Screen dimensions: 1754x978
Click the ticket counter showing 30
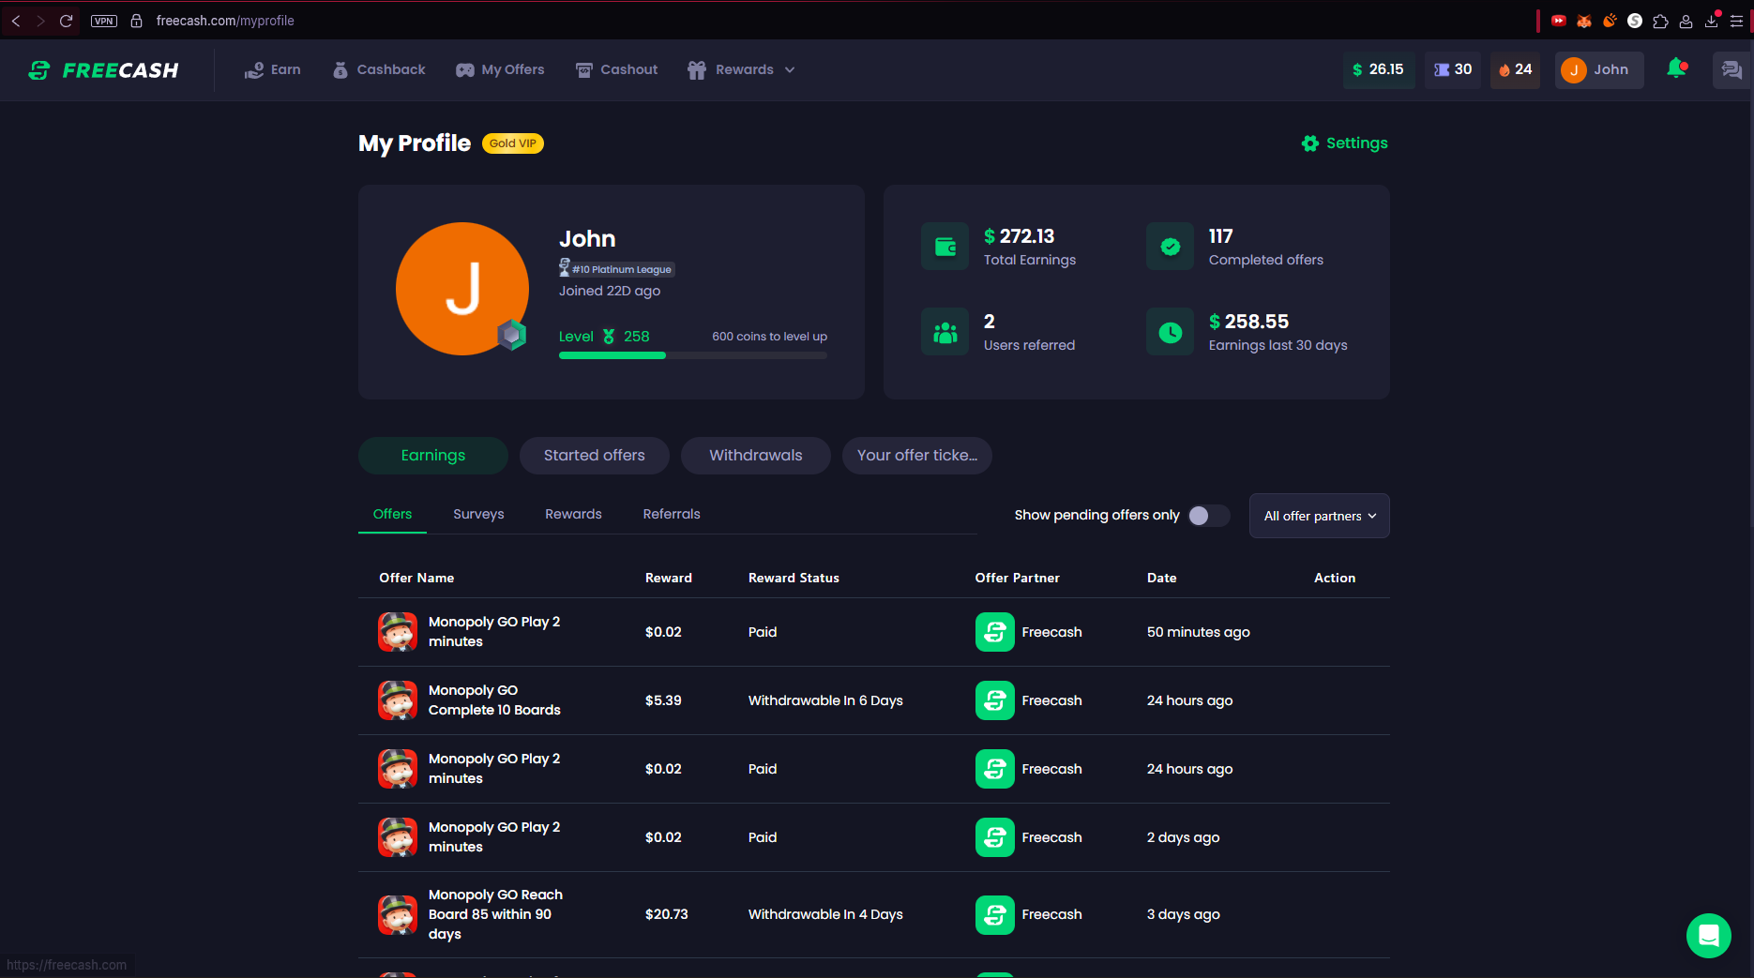click(x=1452, y=70)
